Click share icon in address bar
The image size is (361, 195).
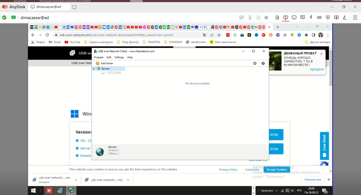(212, 35)
